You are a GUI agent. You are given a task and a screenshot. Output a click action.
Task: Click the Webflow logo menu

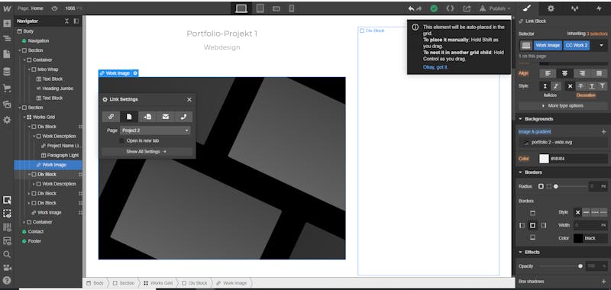(x=7, y=8)
